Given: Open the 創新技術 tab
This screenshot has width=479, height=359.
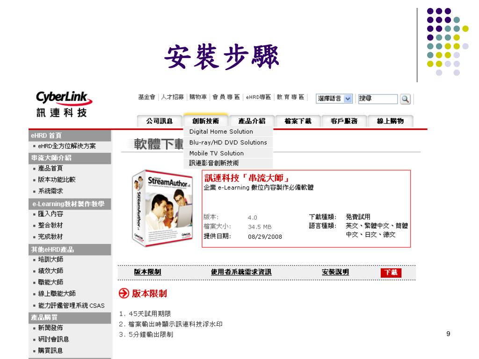Looking at the screenshot, I should click(x=206, y=121).
